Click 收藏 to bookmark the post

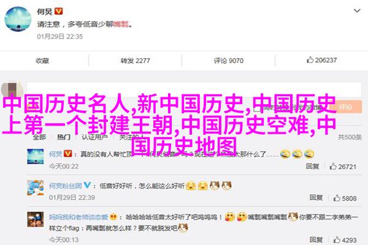[x=42, y=61]
